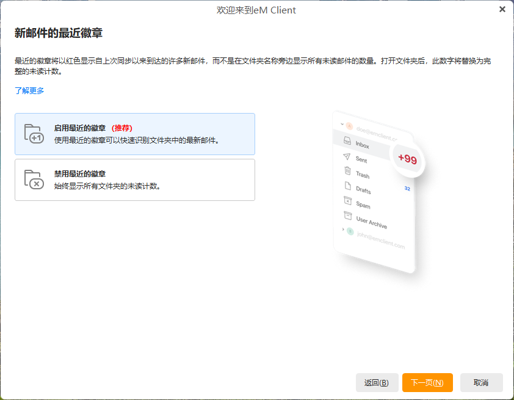
Task: Click the 禁用最近的徽章 title text
Action: [x=79, y=174]
